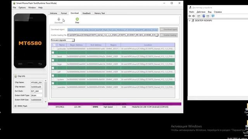Click the 844.84K/s speed status entry
The width and height of the screenshot is (248, 139).
(60, 107)
